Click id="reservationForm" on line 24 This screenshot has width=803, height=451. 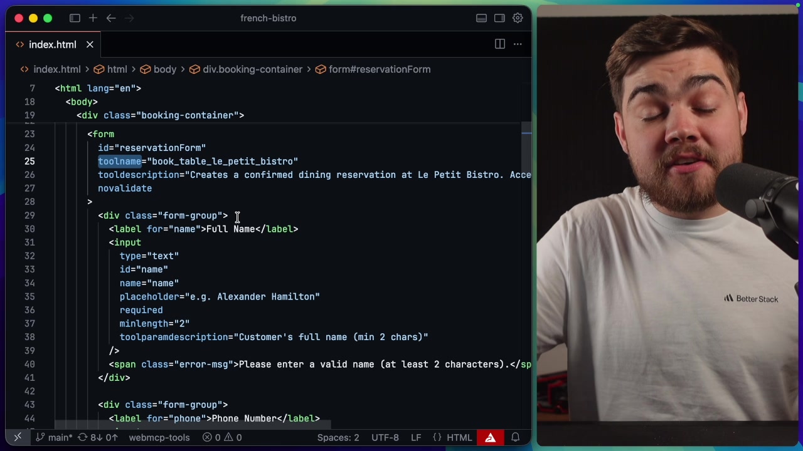[152, 148]
